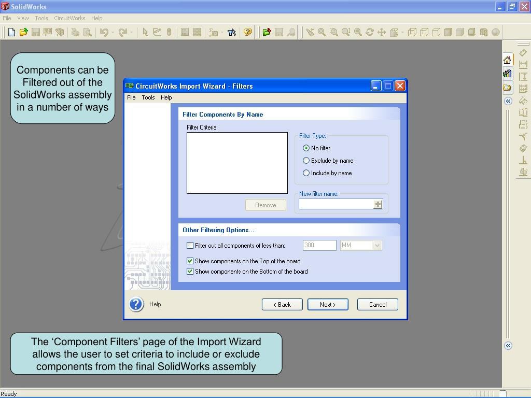Click the Shaded with Edges cube icon
The image size is (531, 398).
click(448, 32)
